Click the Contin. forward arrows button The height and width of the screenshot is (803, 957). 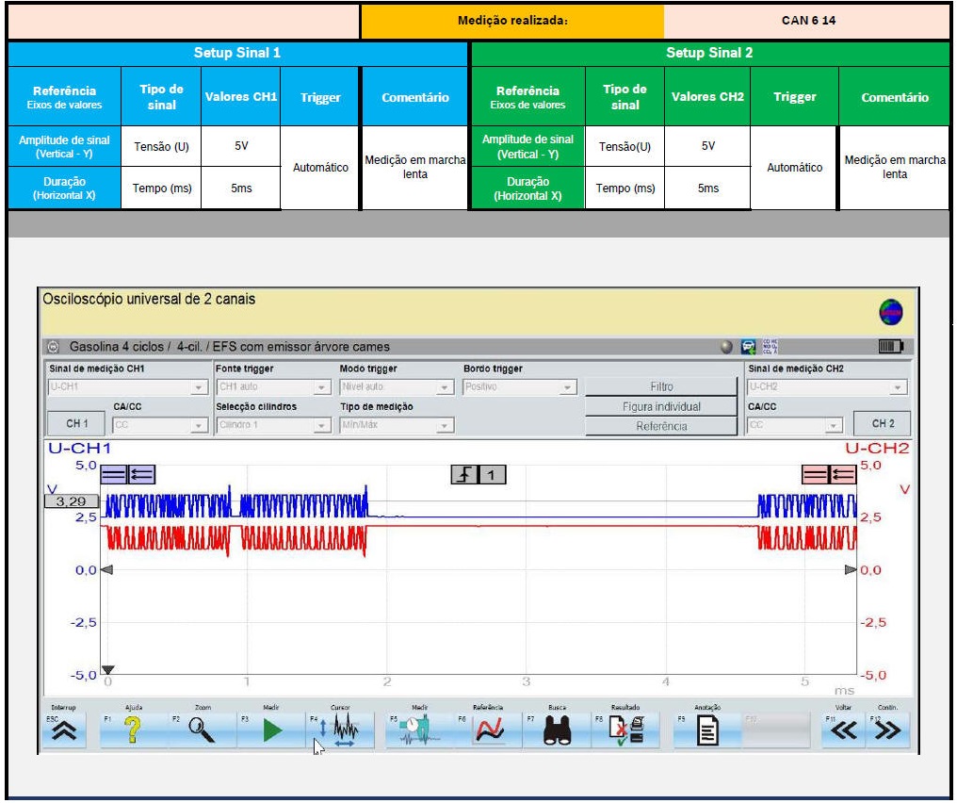886,730
